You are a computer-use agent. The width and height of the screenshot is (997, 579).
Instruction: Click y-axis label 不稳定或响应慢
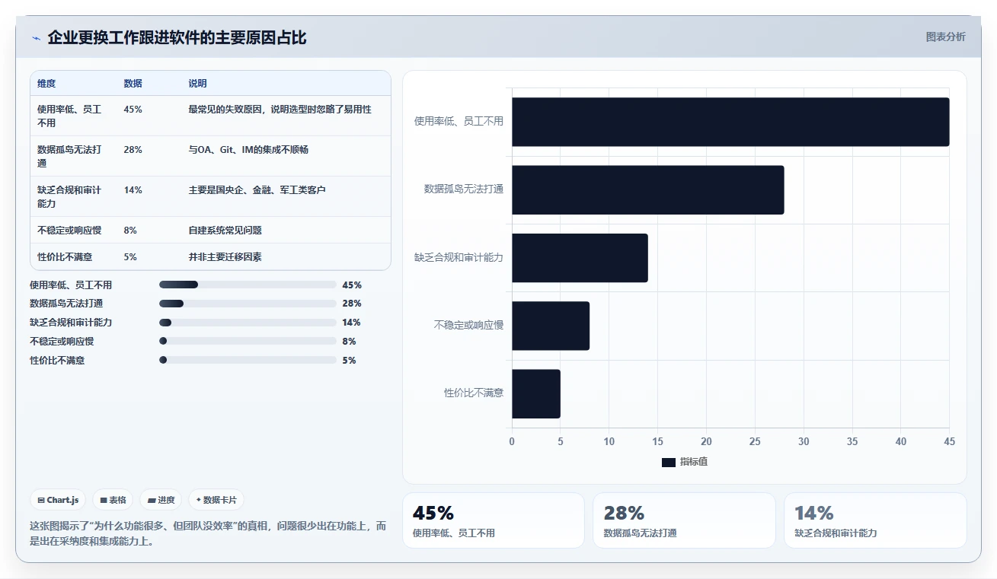(x=468, y=325)
